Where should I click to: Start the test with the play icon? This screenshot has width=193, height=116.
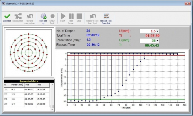pos(63,16)
